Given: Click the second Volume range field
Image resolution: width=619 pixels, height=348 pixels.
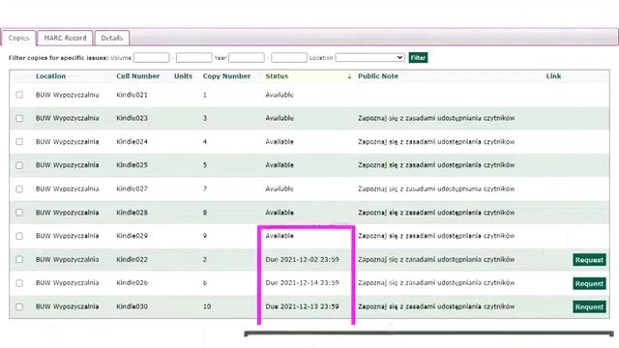Looking at the screenshot, I should pos(193,58).
